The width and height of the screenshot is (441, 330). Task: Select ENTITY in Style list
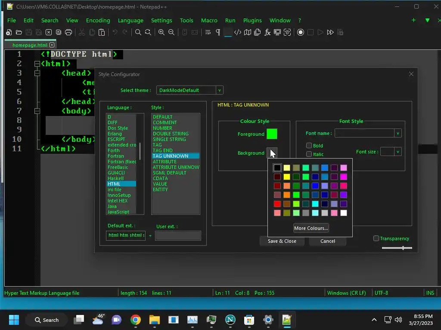160,189
